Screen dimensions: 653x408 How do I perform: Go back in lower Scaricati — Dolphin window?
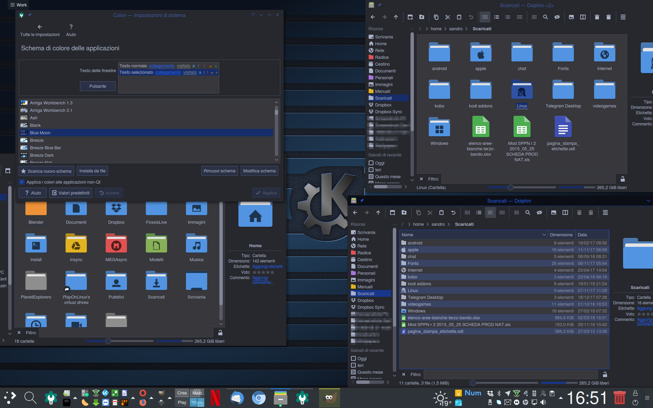(355, 213)
